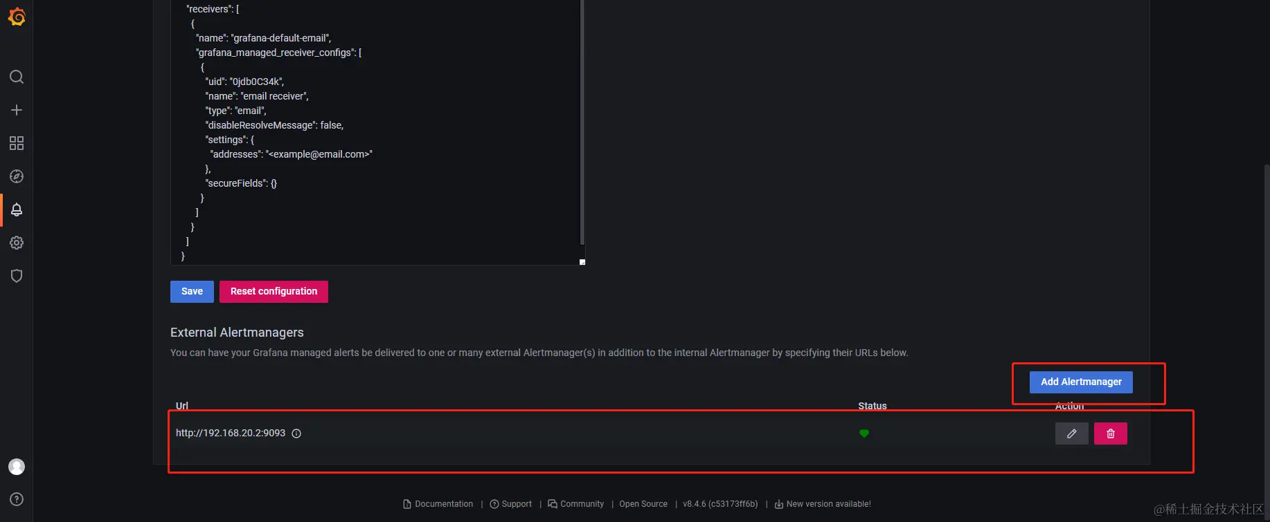Screen dimensions: 1270x522
Task: Click the green heart status indicator
Action: (x=864, y=434)
